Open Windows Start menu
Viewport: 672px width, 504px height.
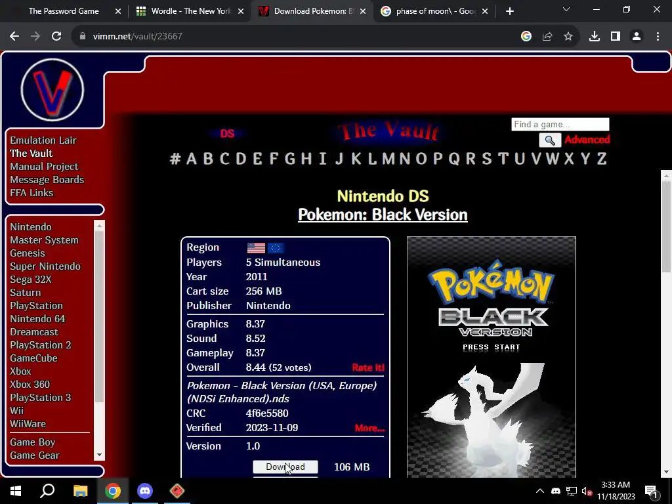tap(16, 491)
